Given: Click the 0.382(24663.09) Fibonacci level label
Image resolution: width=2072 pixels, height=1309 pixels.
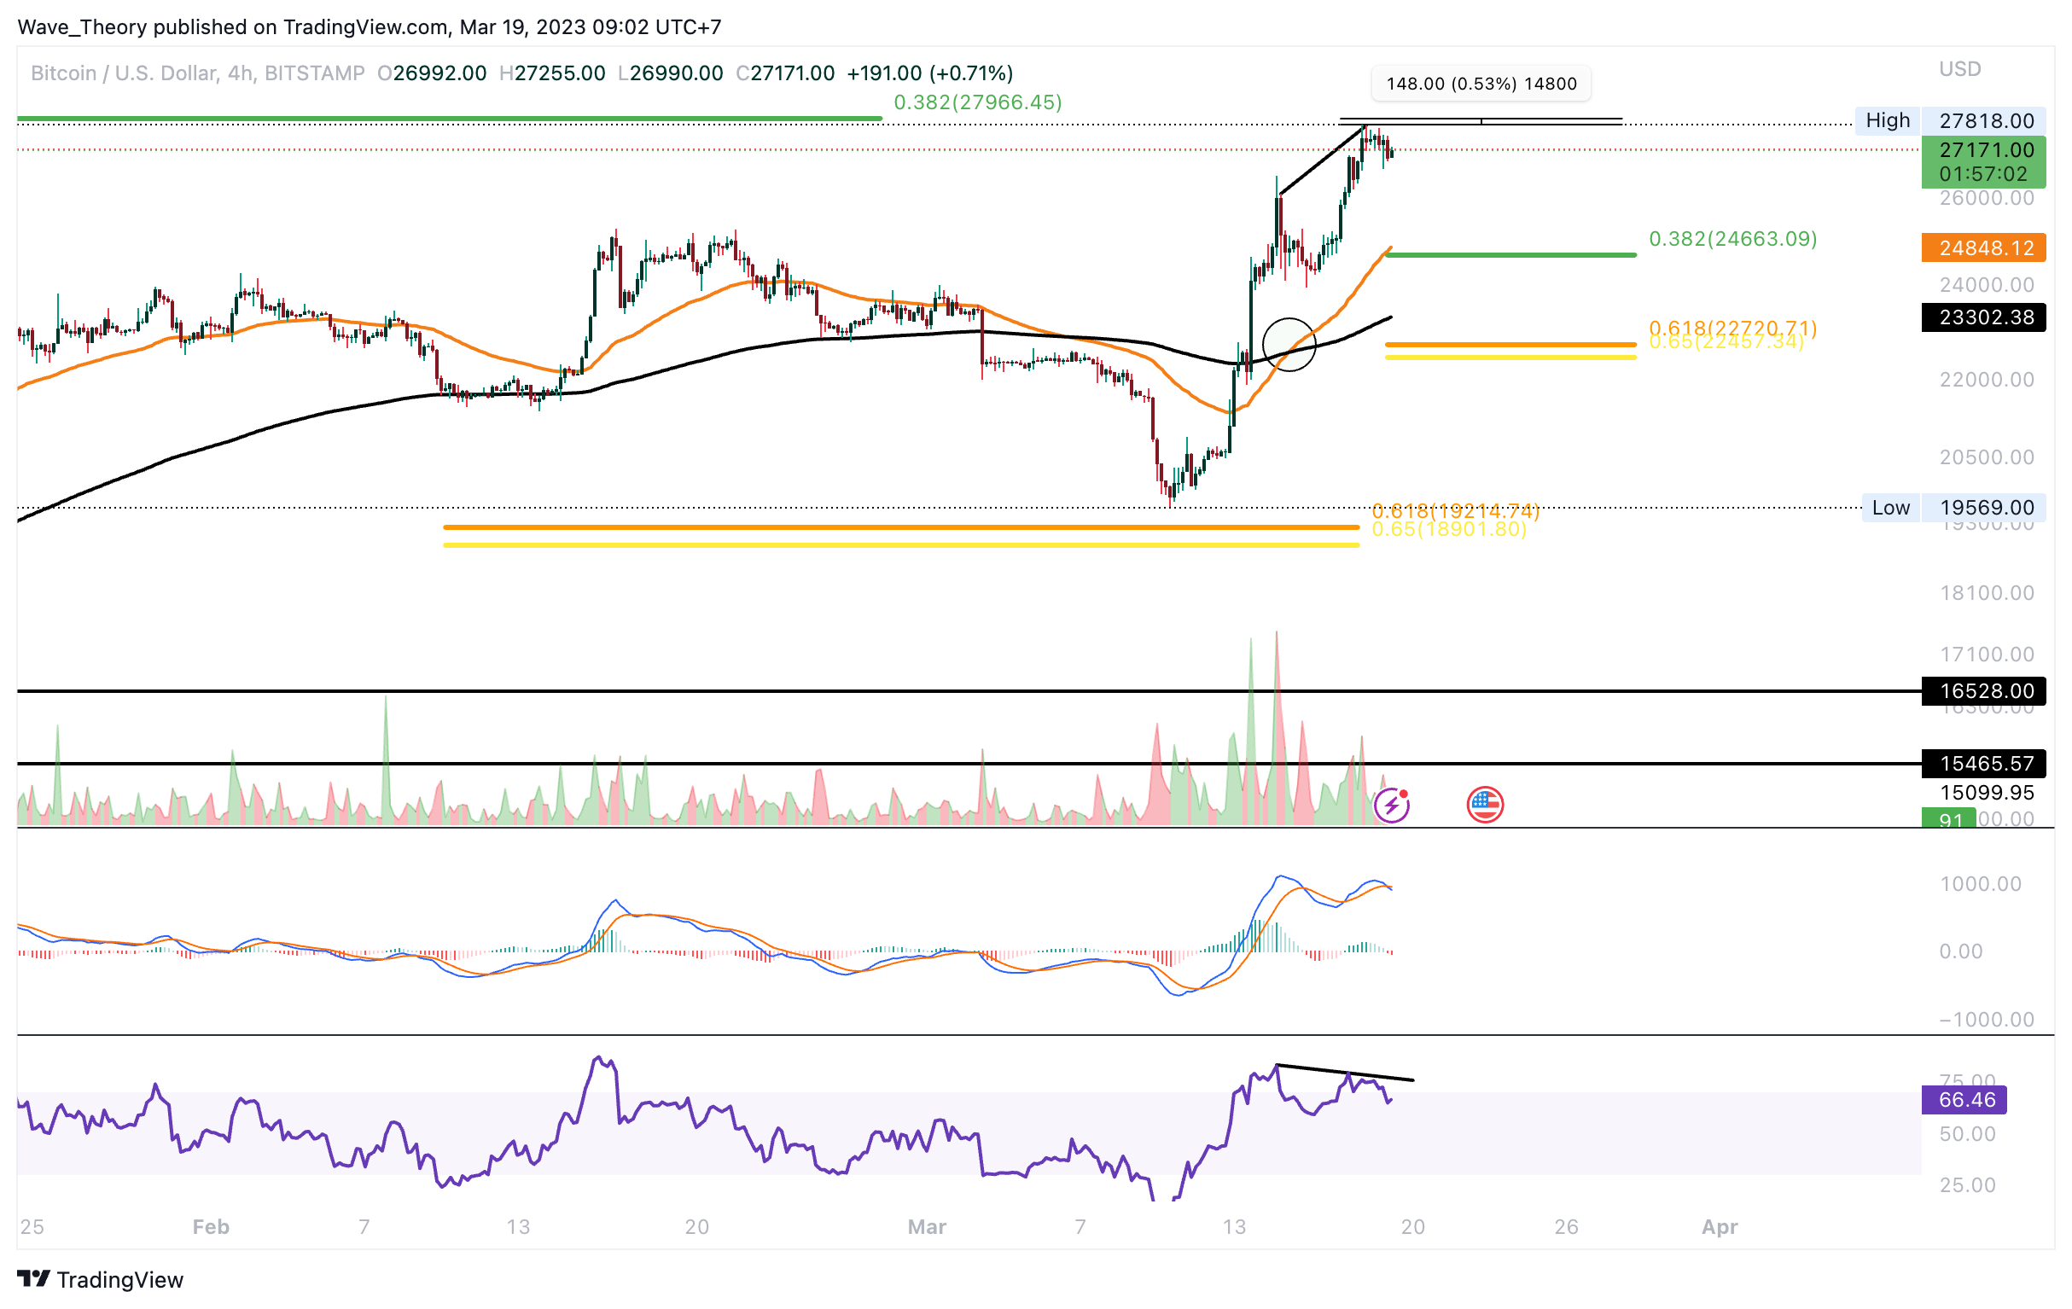Looking at the screenshot, I should click(1732, 238).
